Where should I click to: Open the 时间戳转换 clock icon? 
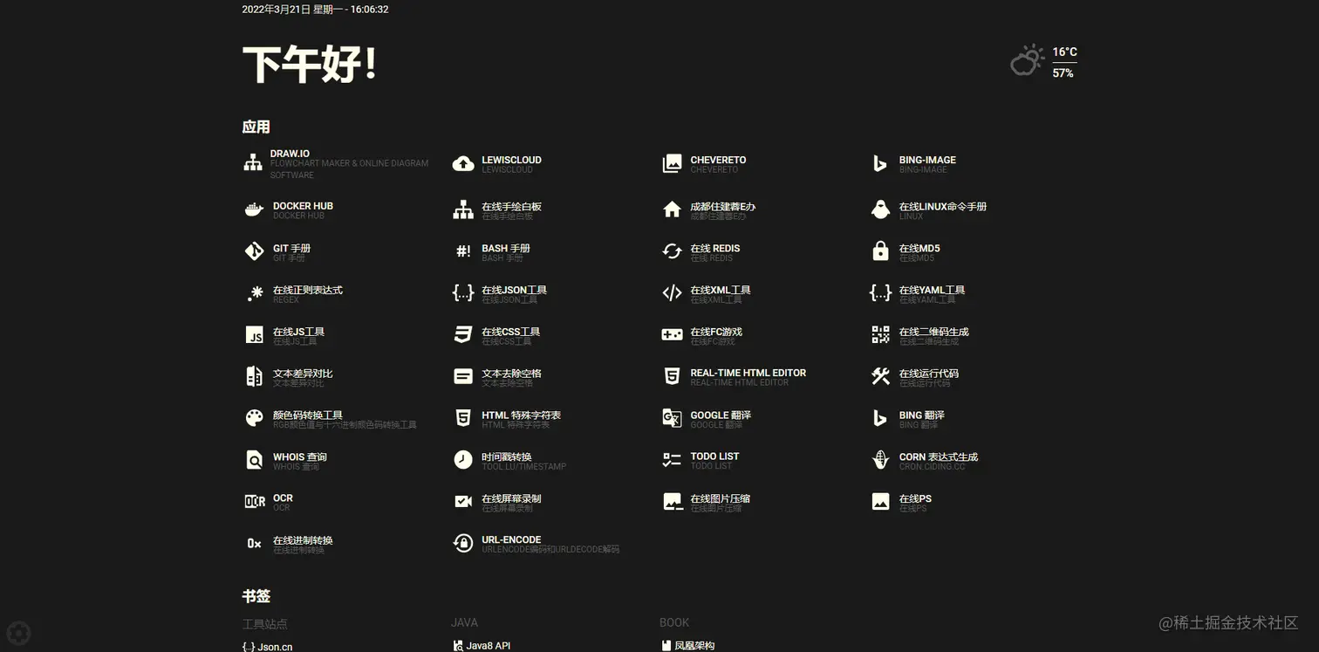pyautogui.click(x=463, y=460)
